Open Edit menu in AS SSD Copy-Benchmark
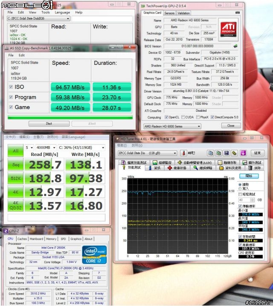273x306 pixels. pyautogui.click(x=21, y=55)
